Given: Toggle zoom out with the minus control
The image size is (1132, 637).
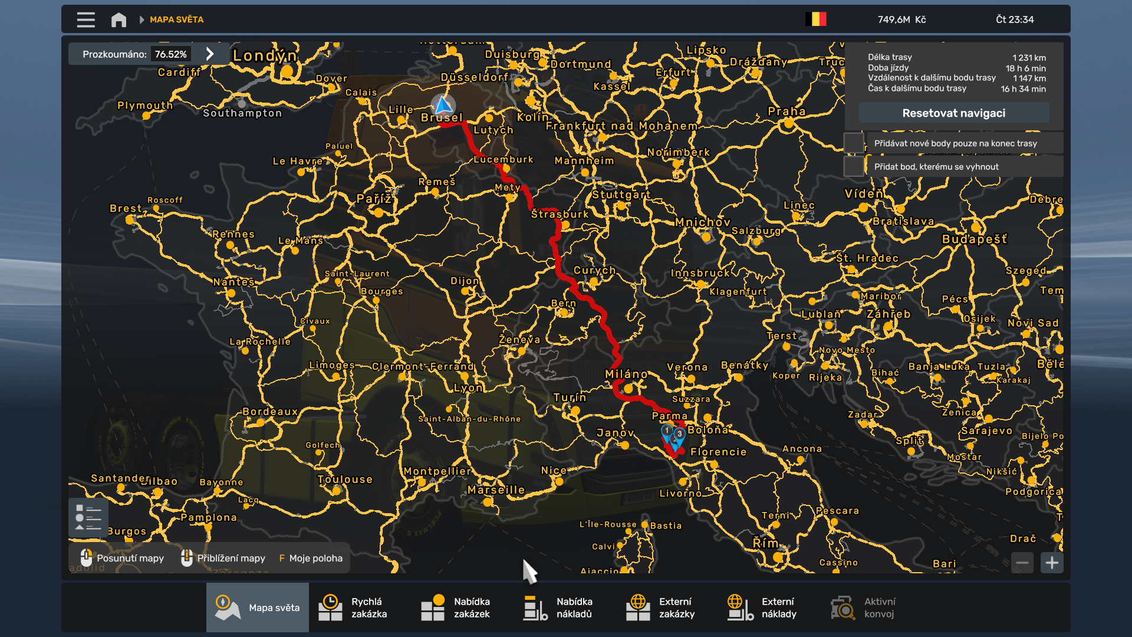Looking at the screenshot, I should [x=1022, y=563].
